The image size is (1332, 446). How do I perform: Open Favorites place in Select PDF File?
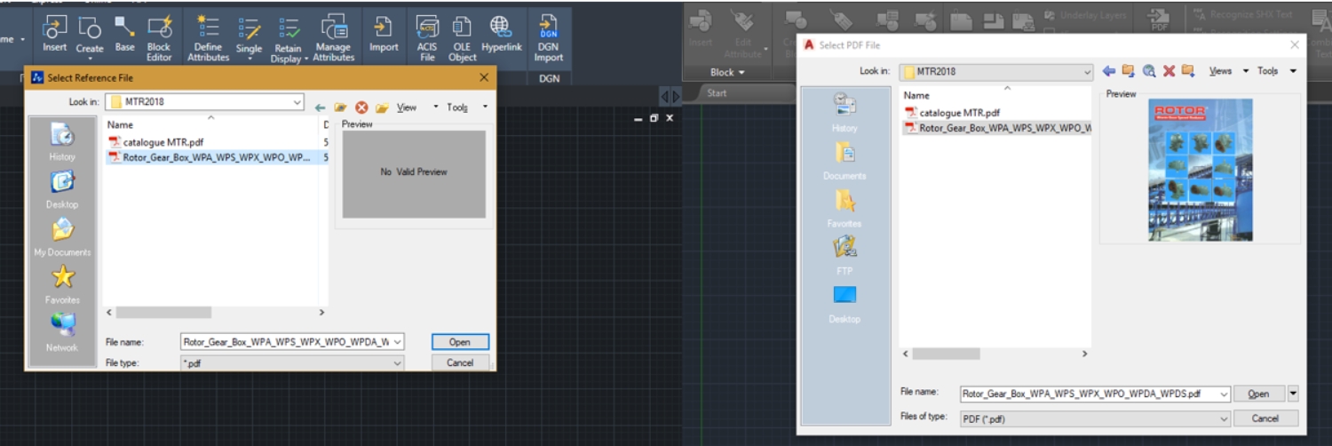point(844,208)
